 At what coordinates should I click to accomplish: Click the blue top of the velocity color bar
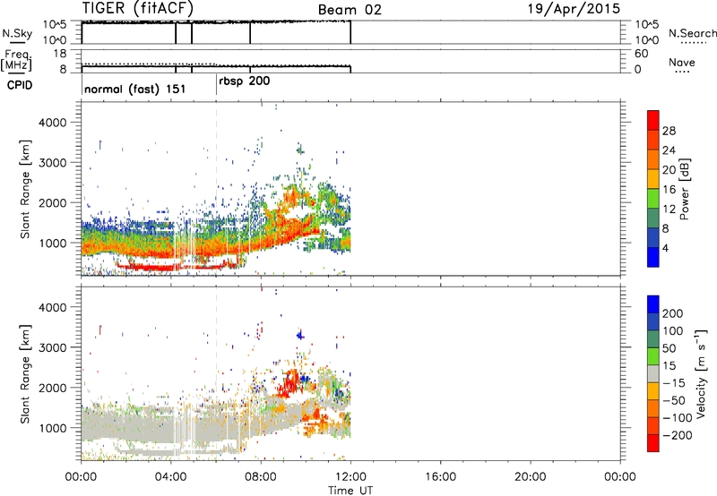(x=653, y=304)
